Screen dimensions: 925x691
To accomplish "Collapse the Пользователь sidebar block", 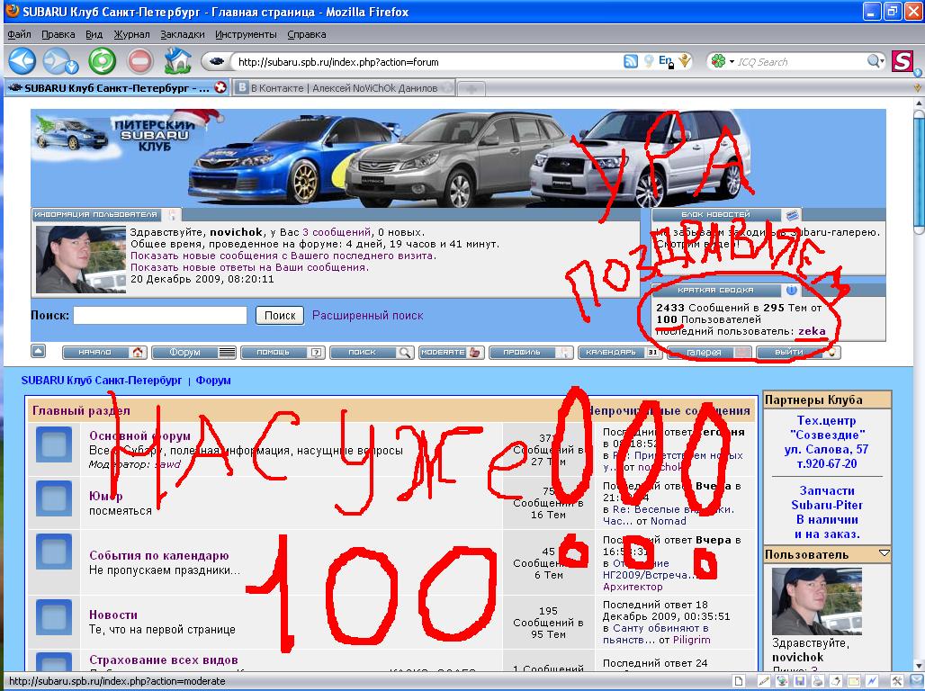I will [884, 554].
